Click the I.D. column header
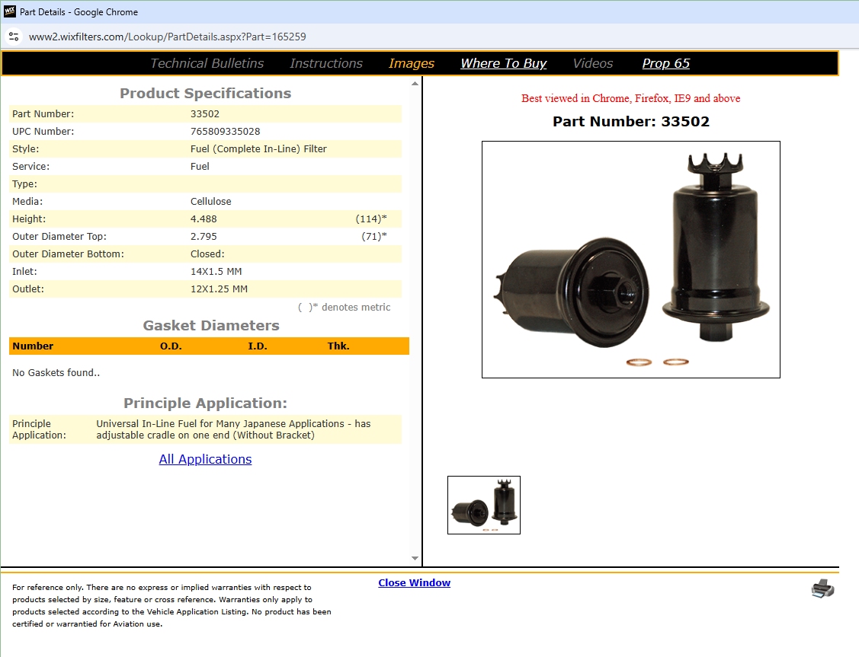The image size is (859, 657). (x=258, y=346)
